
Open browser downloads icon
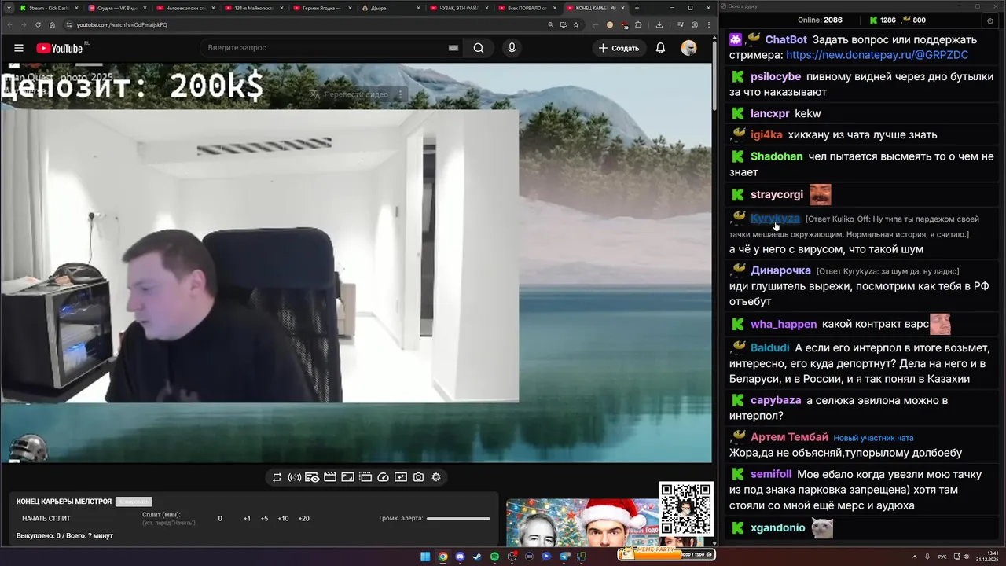[x=659, y=24]
